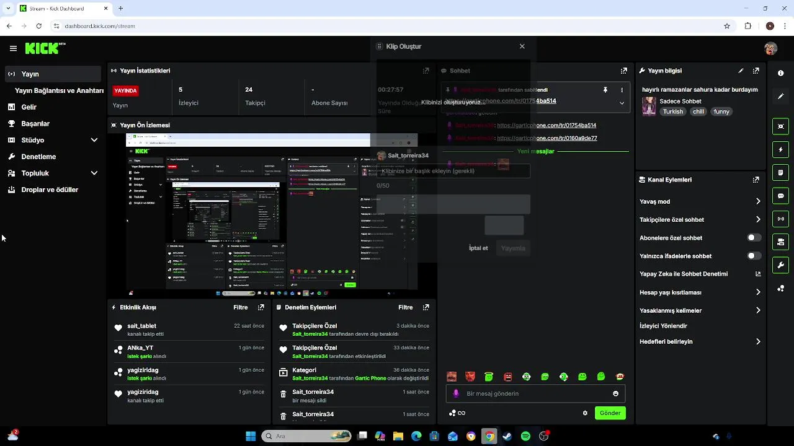Click the points bubbles icon in right sidebar

(x=780, y=289)
